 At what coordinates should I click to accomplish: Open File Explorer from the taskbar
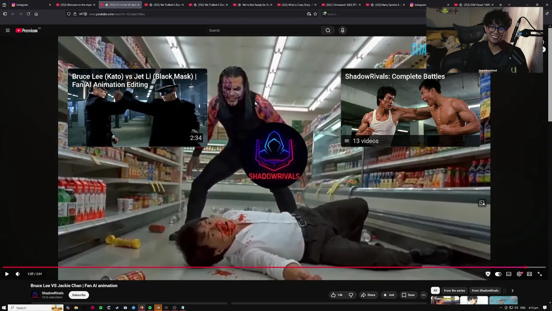76,308
